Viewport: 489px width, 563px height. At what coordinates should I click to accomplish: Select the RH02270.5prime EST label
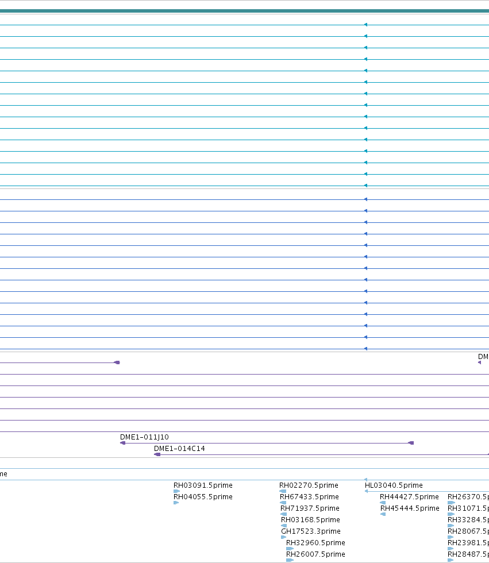pyautogui.click(x=309, y=485)
